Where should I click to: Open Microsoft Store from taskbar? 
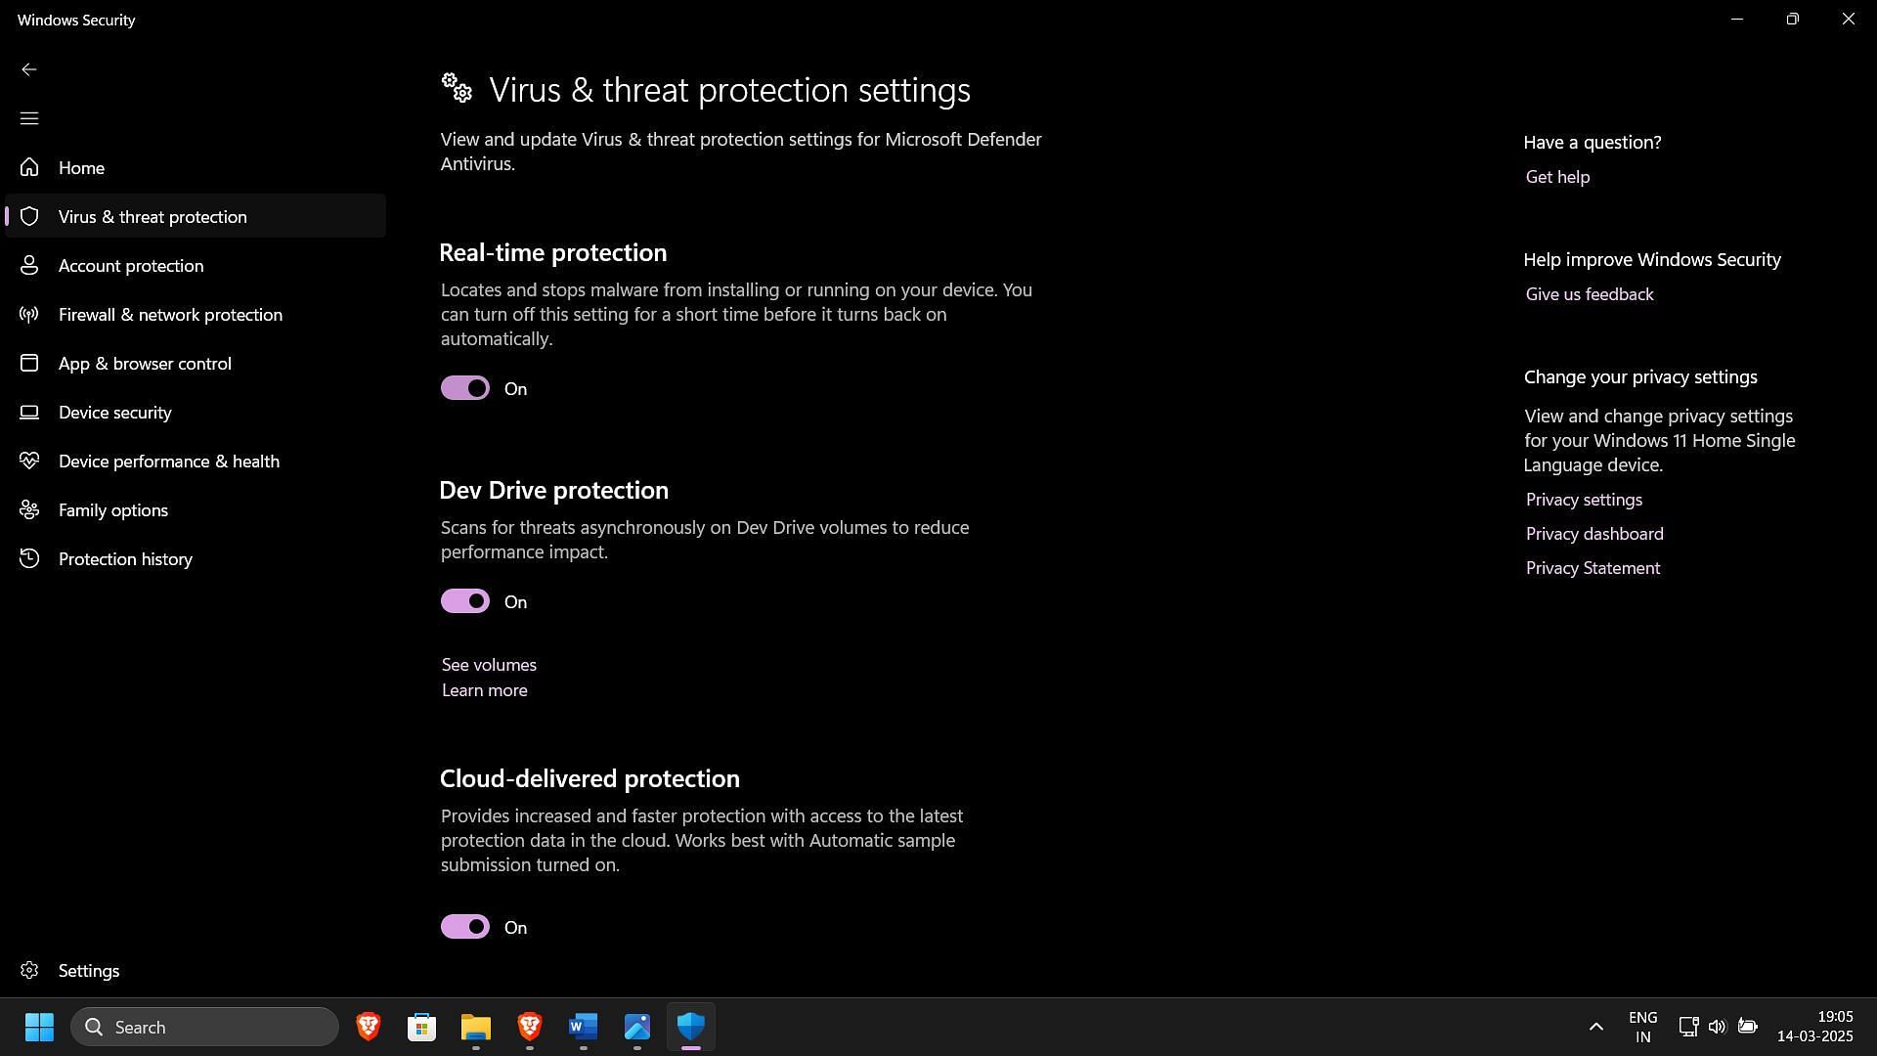[x=422, y=1027]
